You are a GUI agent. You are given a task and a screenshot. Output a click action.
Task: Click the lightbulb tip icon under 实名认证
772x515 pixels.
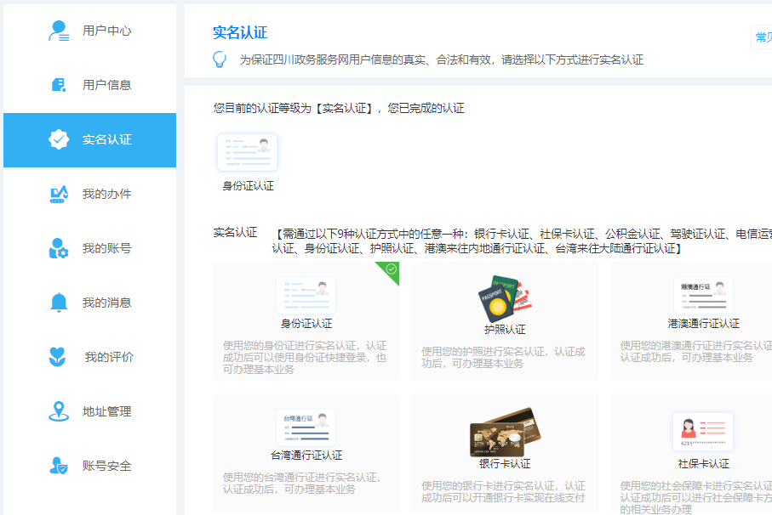click(220, 59)
